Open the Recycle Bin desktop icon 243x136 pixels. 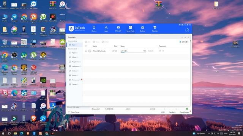tap(5, 43)
